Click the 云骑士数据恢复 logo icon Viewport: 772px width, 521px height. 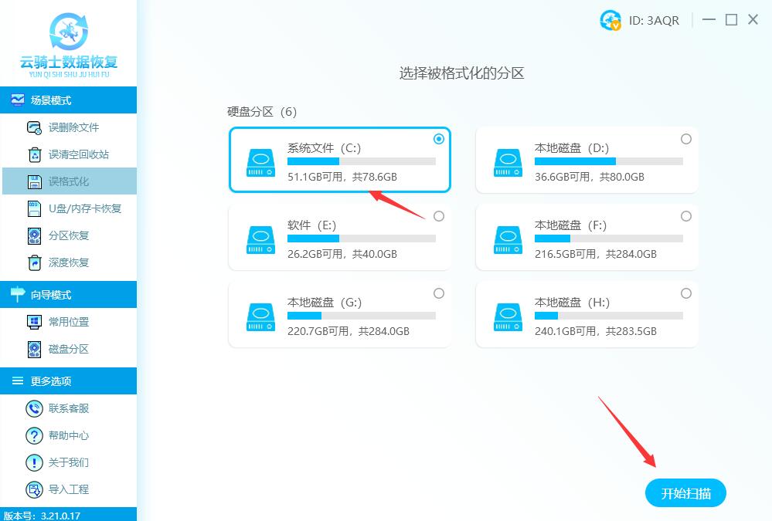[x=69, y=32]
